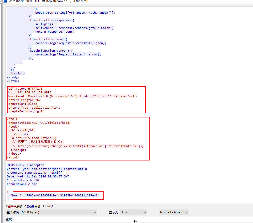Screen dimensions: 253x223
Task: Click the '<h1>Xxixi</h1>' line
Action: 23,130
